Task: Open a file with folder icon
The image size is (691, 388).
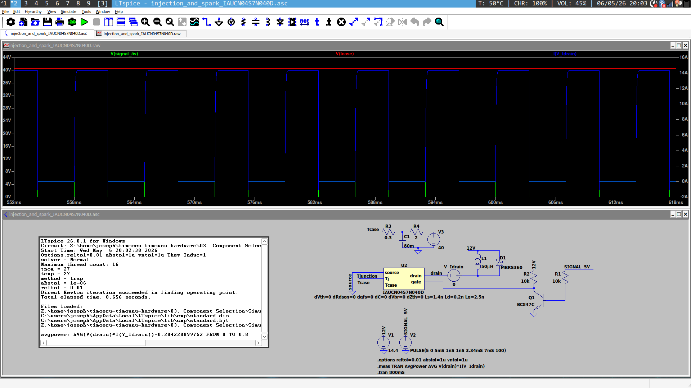Action: pos(35,22)
